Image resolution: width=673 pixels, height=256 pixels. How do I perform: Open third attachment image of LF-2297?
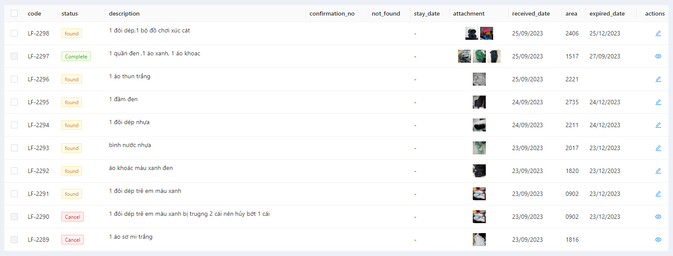[494, 56]
